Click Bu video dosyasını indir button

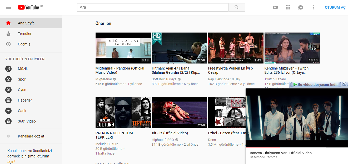315,84
